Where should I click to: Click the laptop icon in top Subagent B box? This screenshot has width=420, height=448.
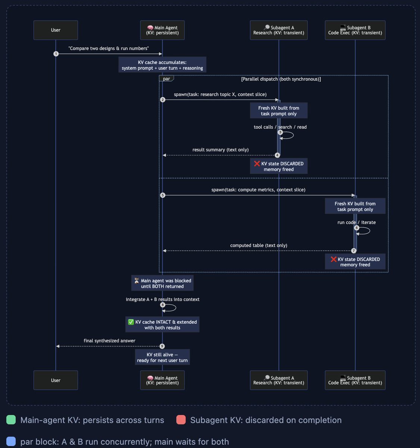(343, 28)
